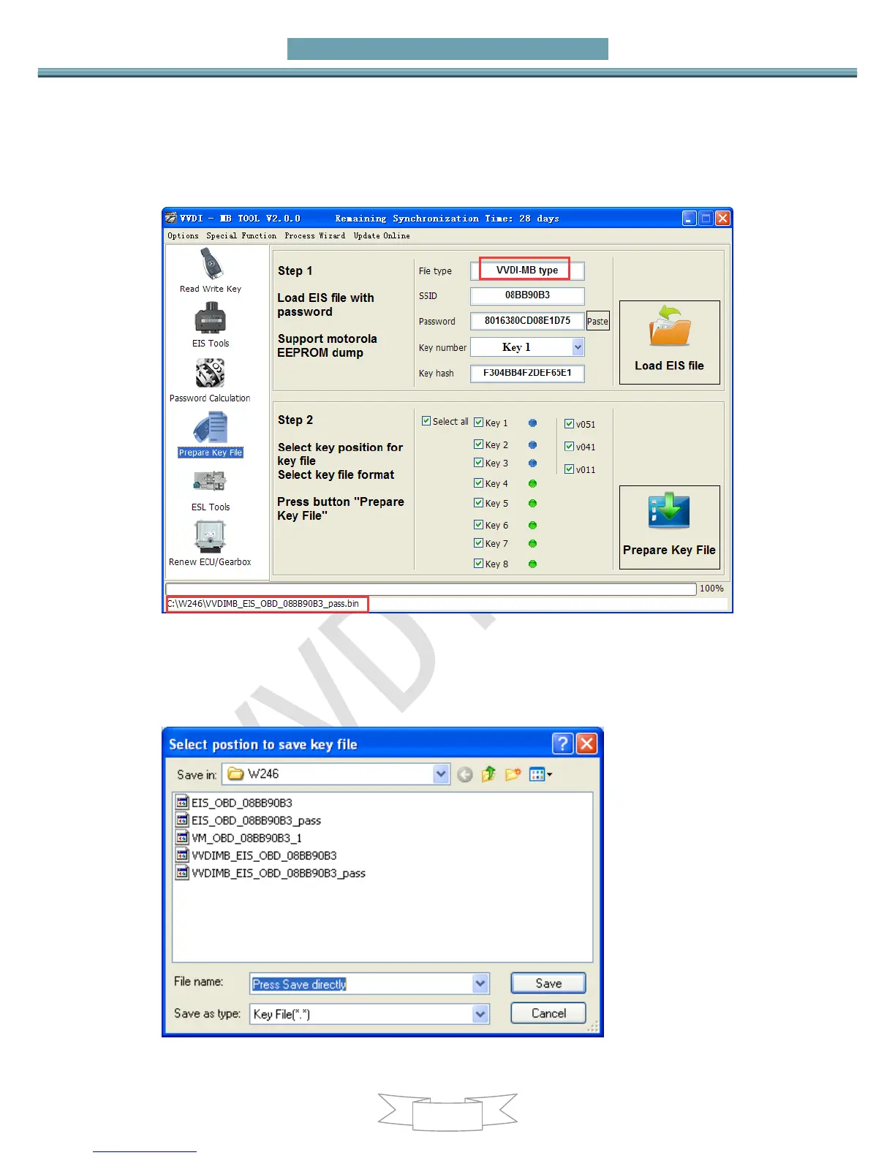Open the View menu icon in save dialog

540,774
